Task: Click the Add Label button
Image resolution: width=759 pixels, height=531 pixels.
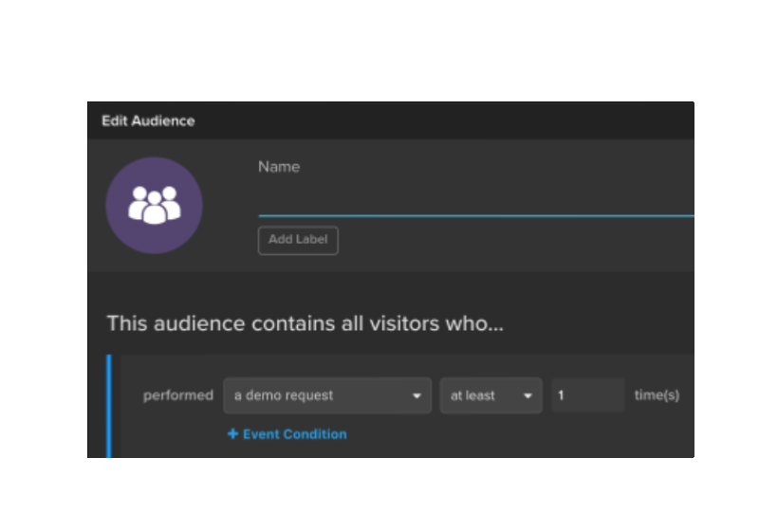Action: pyautogui.click(x=298, y=240)
